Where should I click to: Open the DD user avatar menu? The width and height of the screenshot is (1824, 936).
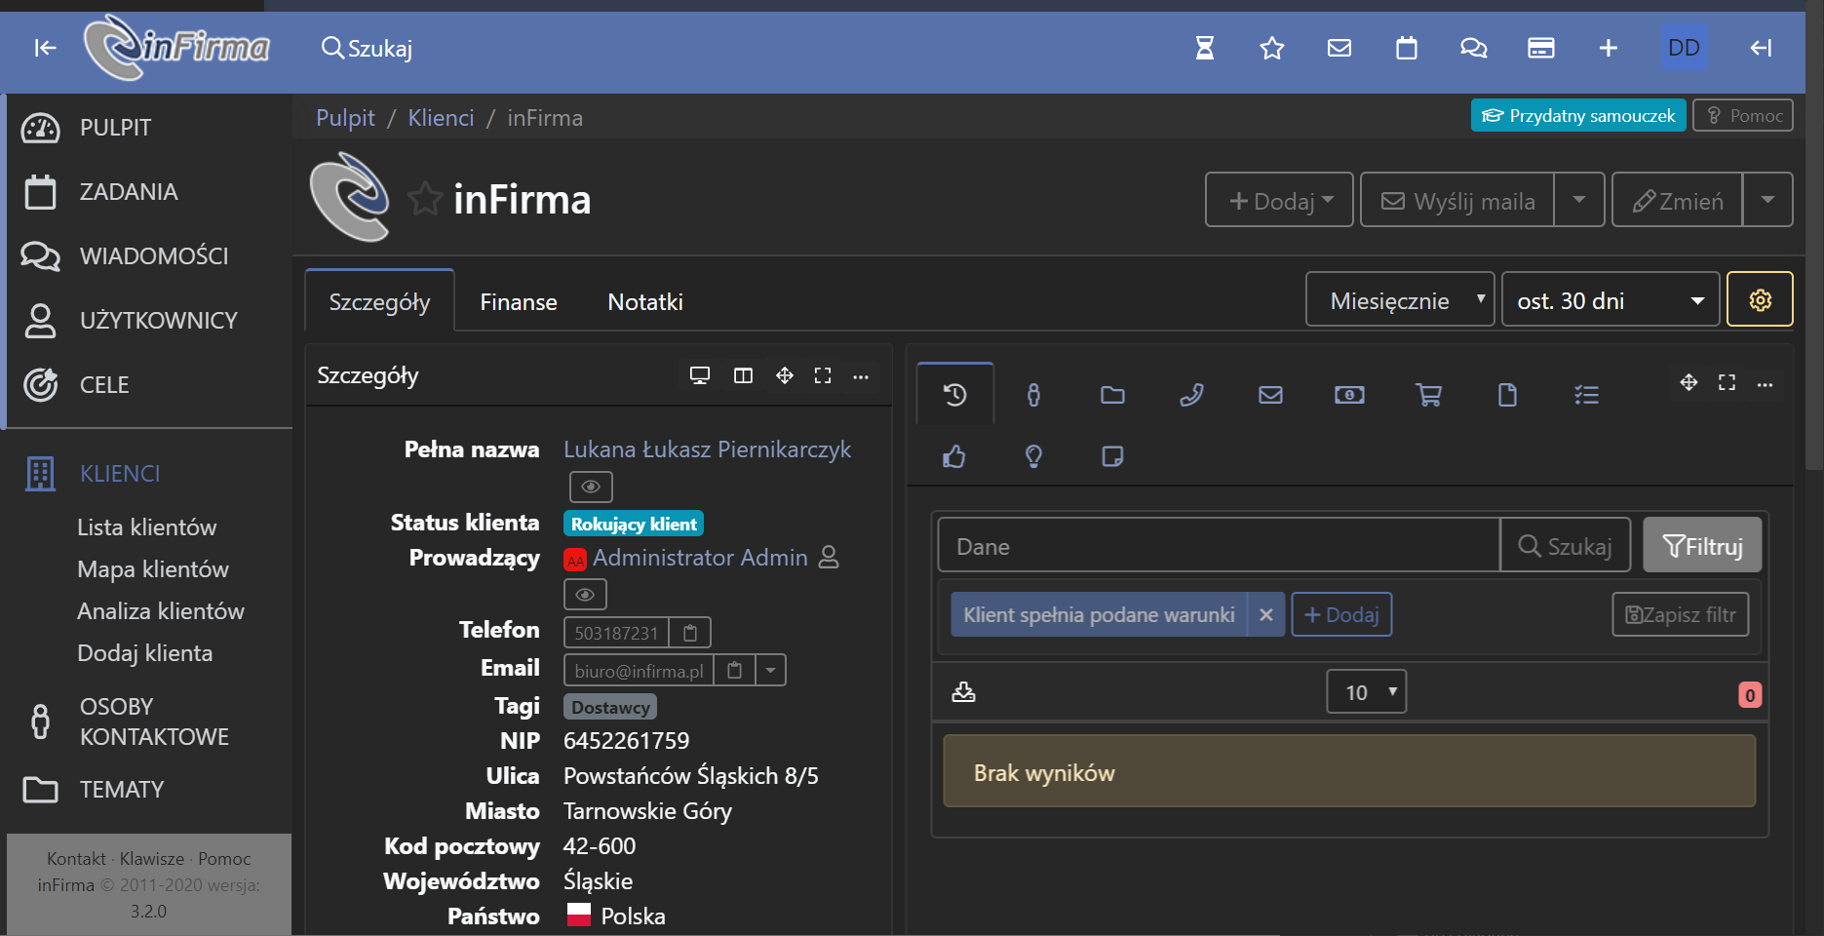pyautogui.click(x=1684, y=48)
